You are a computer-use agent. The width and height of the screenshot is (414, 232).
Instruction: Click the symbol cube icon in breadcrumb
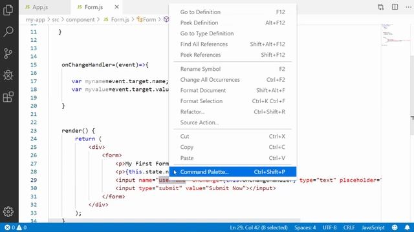click(x=166, y=19)
